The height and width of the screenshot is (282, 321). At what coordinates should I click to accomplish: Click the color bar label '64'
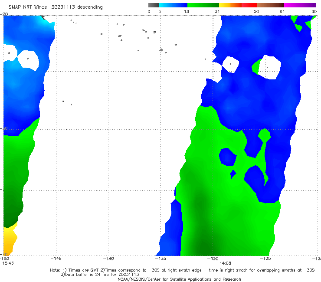(x=282, y=12)
